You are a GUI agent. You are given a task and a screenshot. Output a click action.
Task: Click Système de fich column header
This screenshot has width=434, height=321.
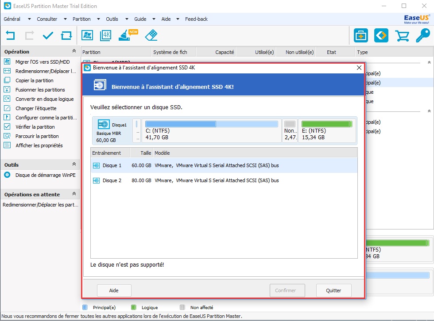click(x=173, y=52)
